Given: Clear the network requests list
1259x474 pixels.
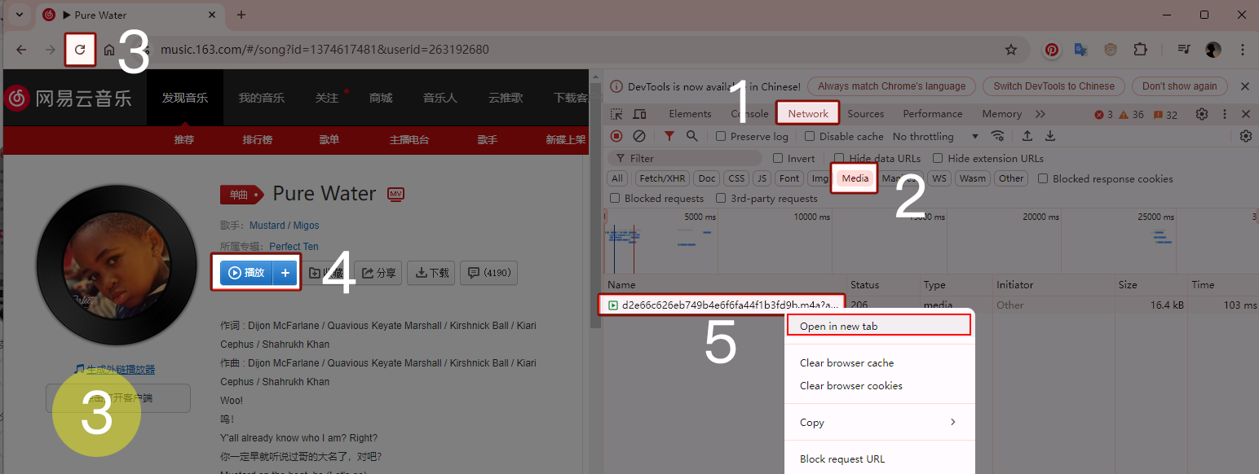Looking at the screenshot, I should click(x=639, y=136).
